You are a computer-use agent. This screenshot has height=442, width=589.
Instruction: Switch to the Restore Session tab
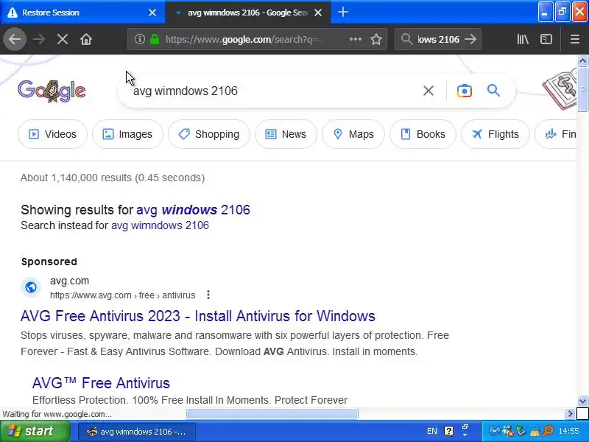point(82,13)
